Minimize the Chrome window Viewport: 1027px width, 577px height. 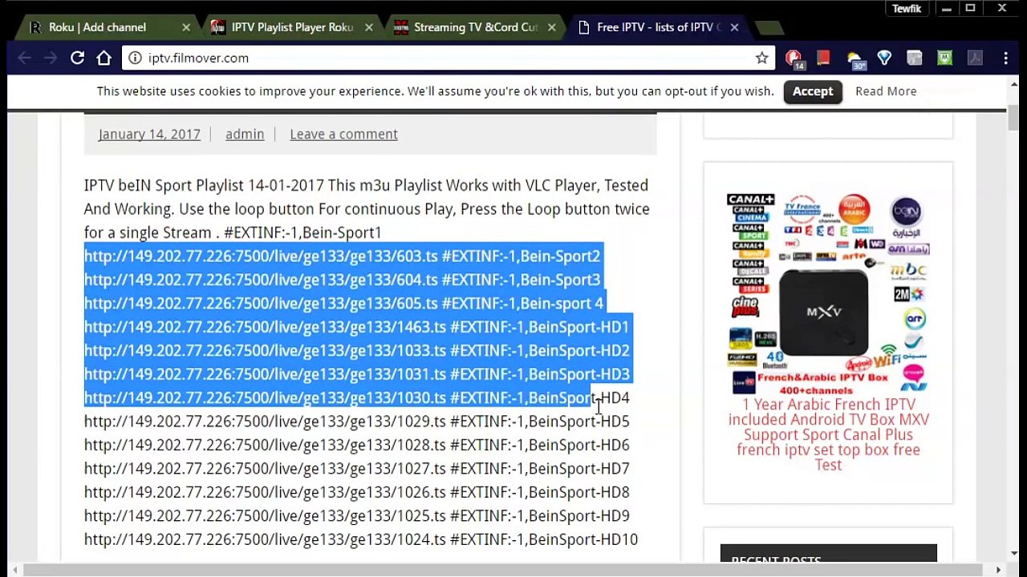(947, 9)
